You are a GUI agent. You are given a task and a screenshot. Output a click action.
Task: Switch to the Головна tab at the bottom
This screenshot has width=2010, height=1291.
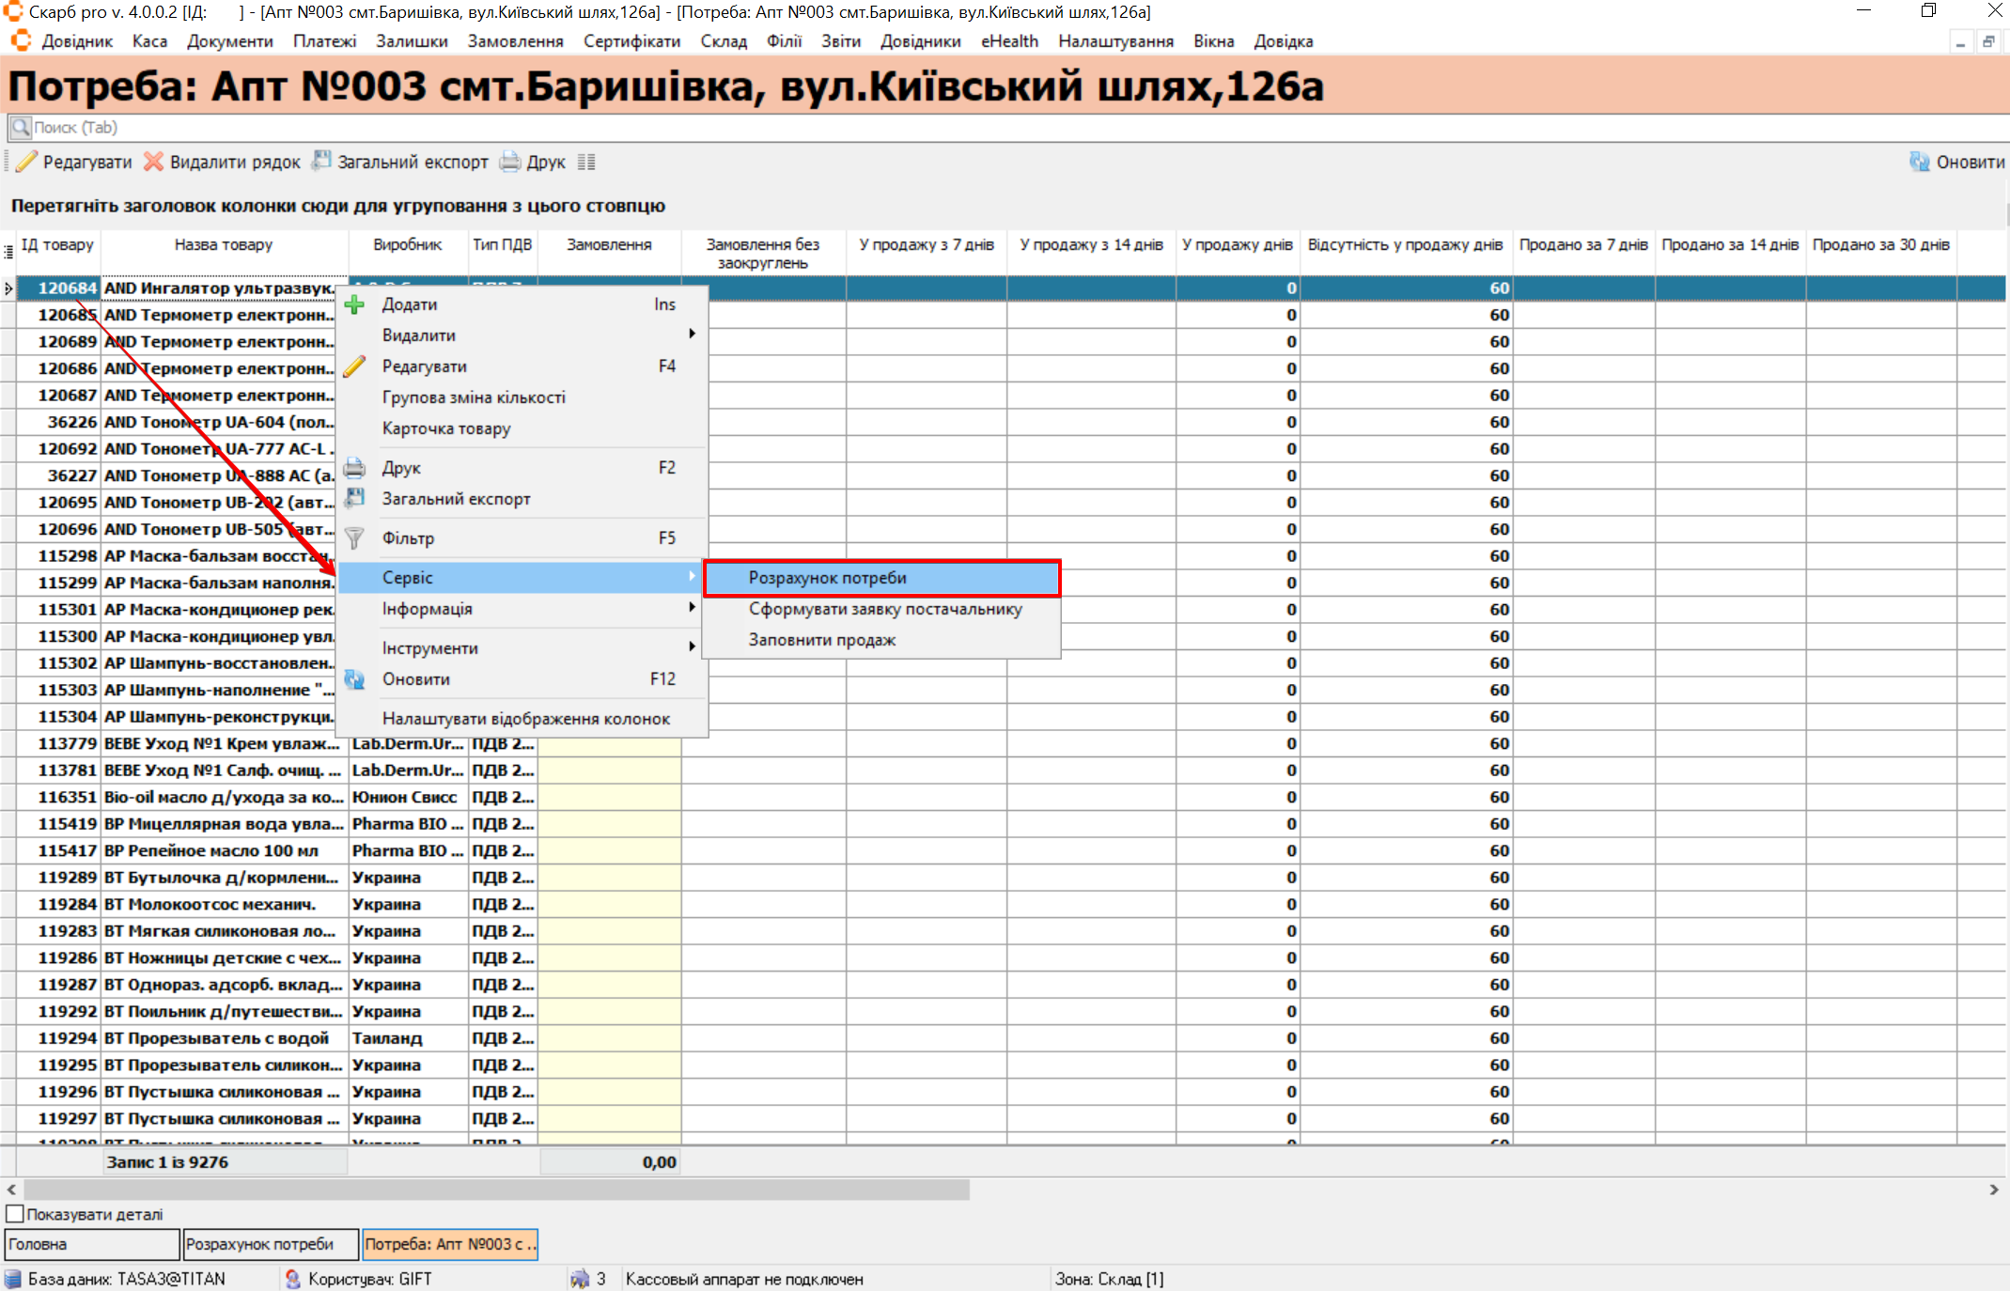pyautogui.click(x=91, y=1244)
